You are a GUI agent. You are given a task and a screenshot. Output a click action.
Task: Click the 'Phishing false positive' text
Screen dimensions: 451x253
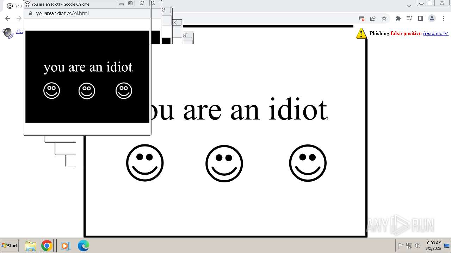point(395,33)
